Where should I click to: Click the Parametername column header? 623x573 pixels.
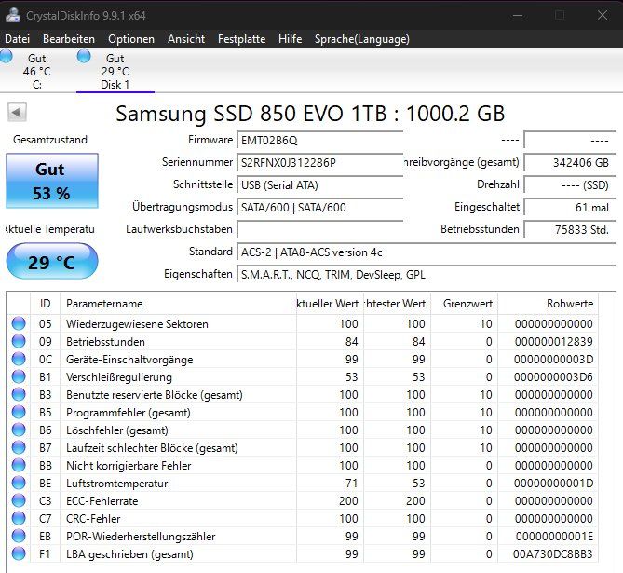click(x=178, y=304)
